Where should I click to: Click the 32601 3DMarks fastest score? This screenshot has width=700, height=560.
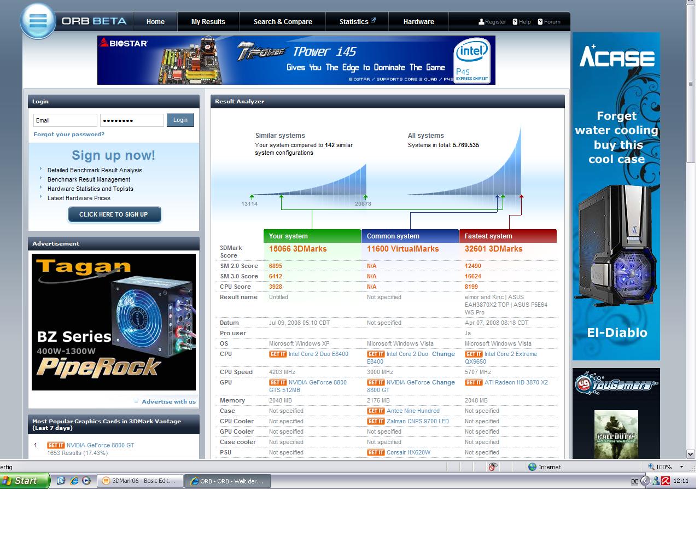click(493, 249)
